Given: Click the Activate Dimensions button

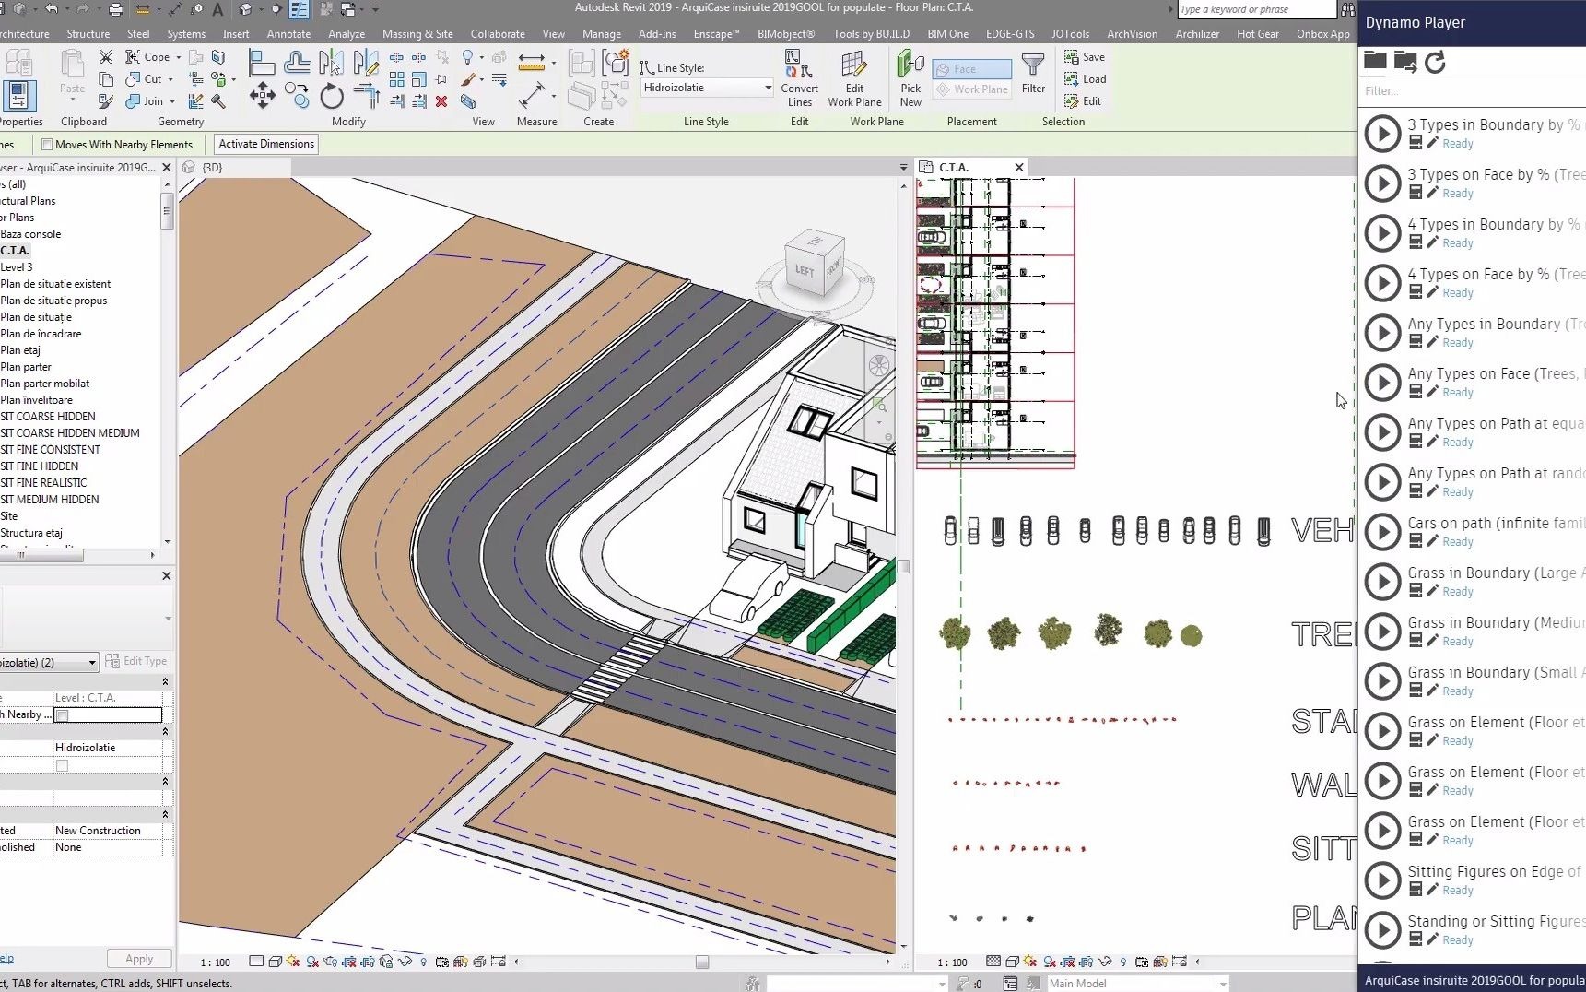Looking at the screenshot, I should (x=264, y=144).
